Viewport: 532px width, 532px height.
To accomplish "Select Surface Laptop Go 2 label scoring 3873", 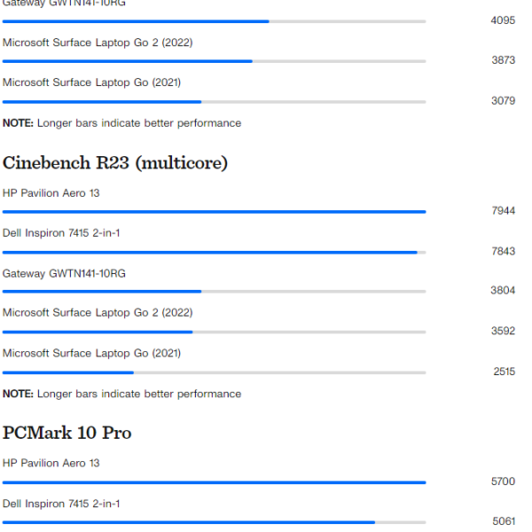I will (x=98, y=42).
